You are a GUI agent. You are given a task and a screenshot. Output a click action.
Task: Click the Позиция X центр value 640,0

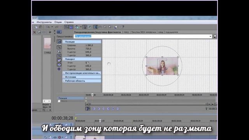click(88, 52)
